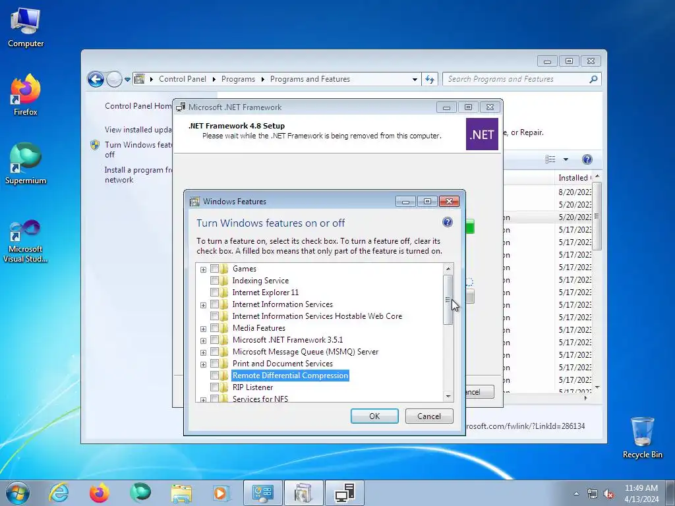
Task: Click the muted volume tray icon
Action: coord(608,494)
